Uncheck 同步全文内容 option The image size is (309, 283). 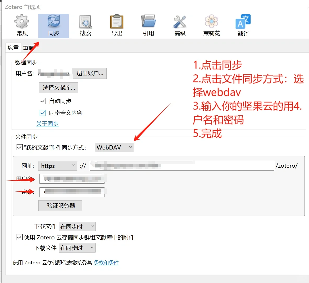43,113
